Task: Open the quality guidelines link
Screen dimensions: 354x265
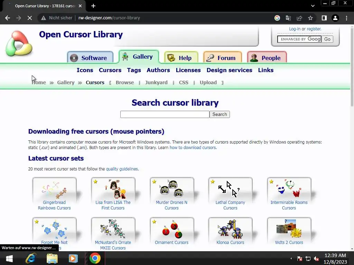Action: [122, 169]
